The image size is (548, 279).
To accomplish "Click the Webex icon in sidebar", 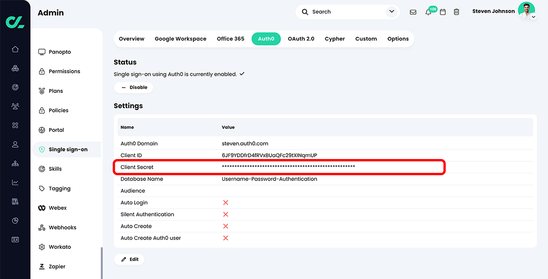I will pyautogui.click(x=42, y=208).
